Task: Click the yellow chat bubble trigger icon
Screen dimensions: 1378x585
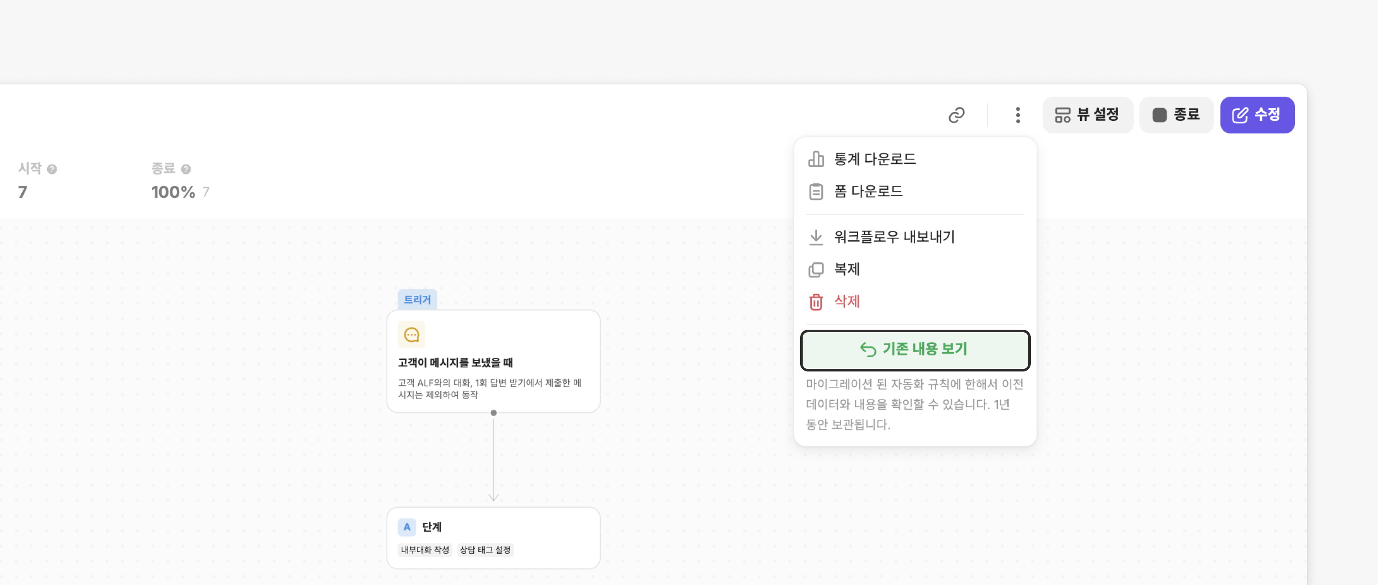Action: tap(412, 335)
